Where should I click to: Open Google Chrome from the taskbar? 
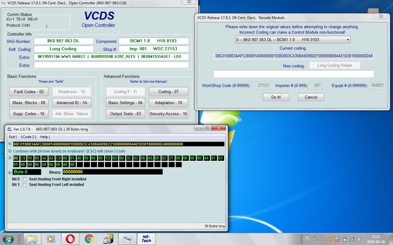coord(89,239)
